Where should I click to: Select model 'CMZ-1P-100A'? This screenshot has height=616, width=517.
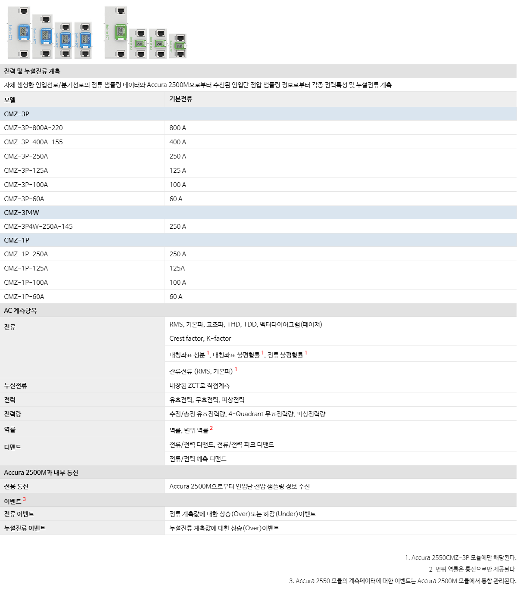coord(26,283)
